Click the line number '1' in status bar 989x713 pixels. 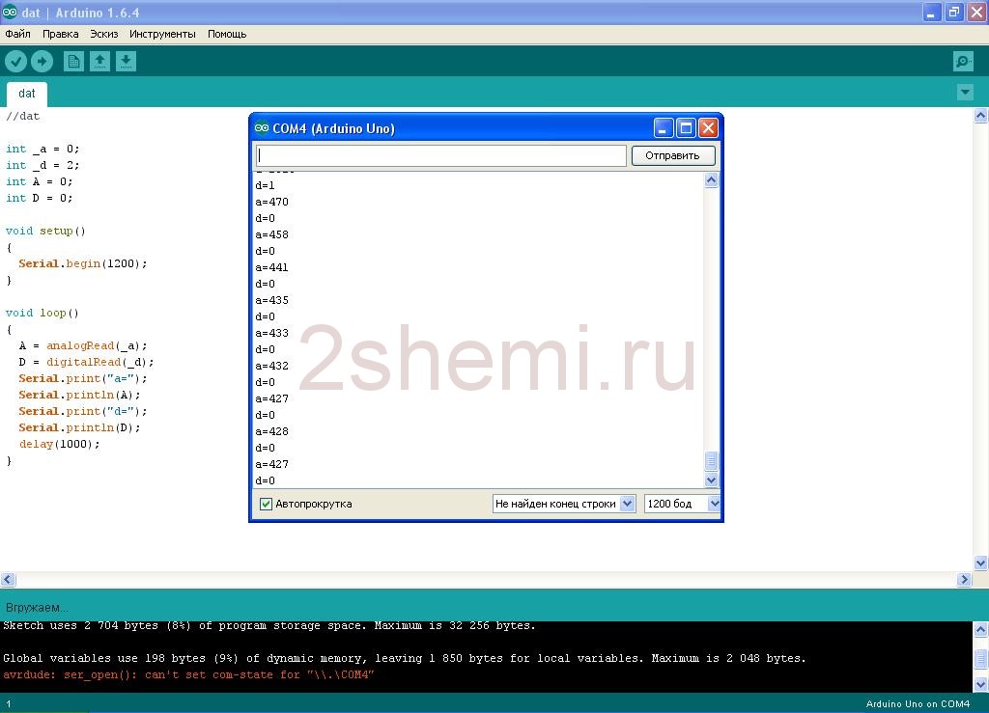click(8, 704)
